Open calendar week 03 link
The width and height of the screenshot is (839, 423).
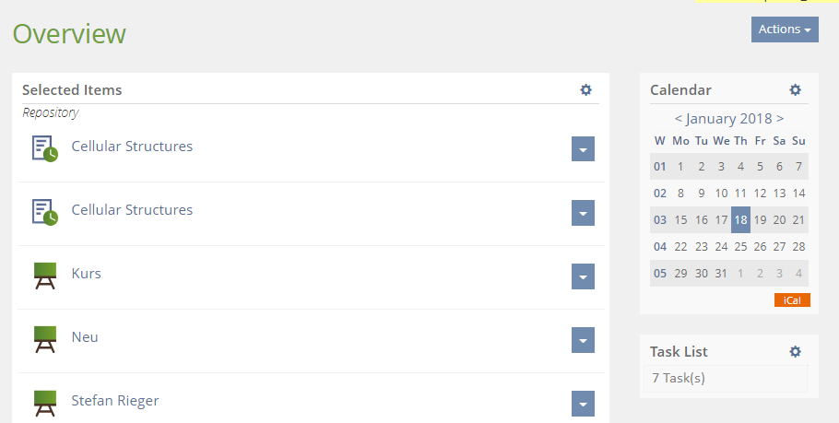point(660,219)
